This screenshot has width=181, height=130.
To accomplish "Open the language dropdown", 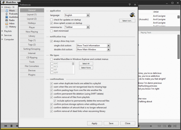I will pyautogui.click(x=77, y=15).
